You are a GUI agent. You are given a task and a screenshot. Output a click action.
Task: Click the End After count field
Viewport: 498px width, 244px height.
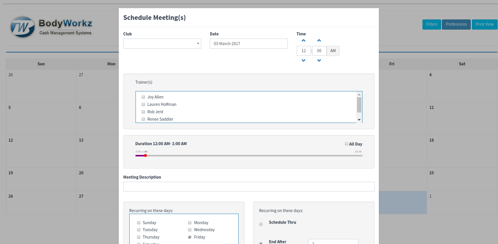333,242
